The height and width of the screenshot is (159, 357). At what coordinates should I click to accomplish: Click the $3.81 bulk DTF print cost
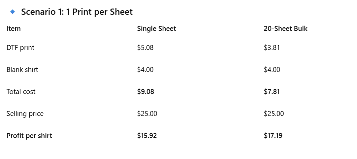pyautogui.click(x=272, y=48)
